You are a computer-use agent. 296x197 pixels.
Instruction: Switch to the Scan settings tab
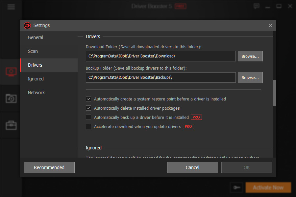click(33, 51)
